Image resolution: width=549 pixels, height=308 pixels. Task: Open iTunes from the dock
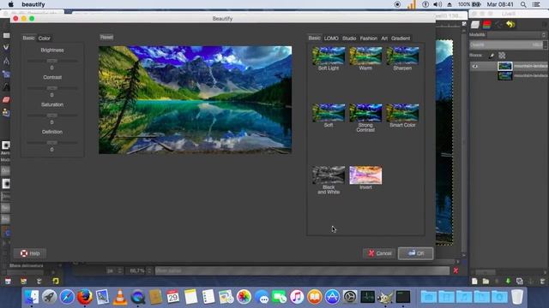297,297
